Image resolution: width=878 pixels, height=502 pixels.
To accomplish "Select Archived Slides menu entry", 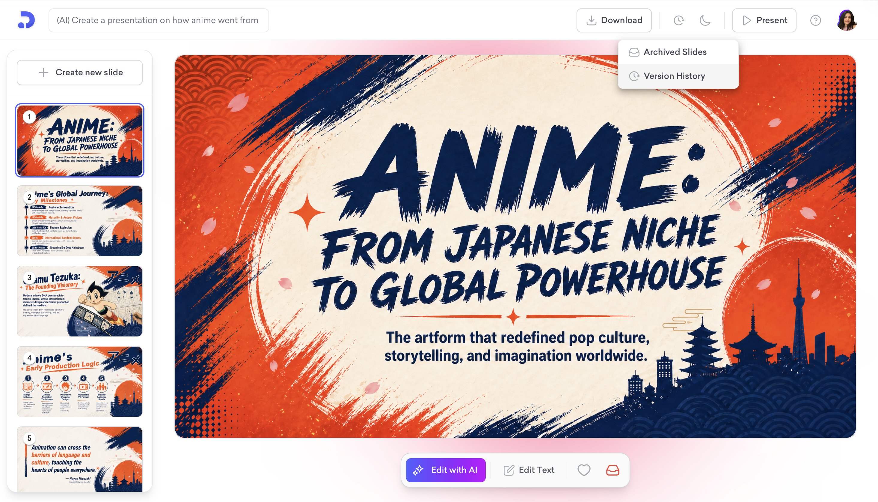I will coord(675,52).
